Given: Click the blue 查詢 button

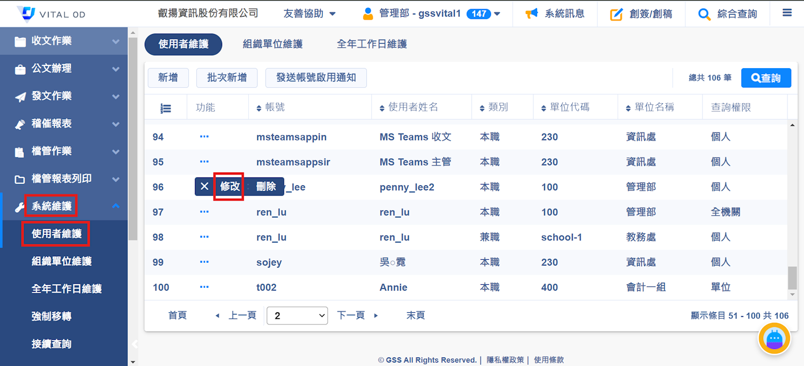Looking at the screenshot, I should pyautogui.click(x=766, y=78).
